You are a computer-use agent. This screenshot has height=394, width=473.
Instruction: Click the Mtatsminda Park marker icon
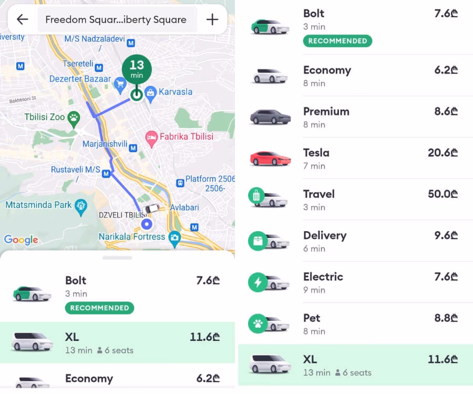(x=80, y=205)
